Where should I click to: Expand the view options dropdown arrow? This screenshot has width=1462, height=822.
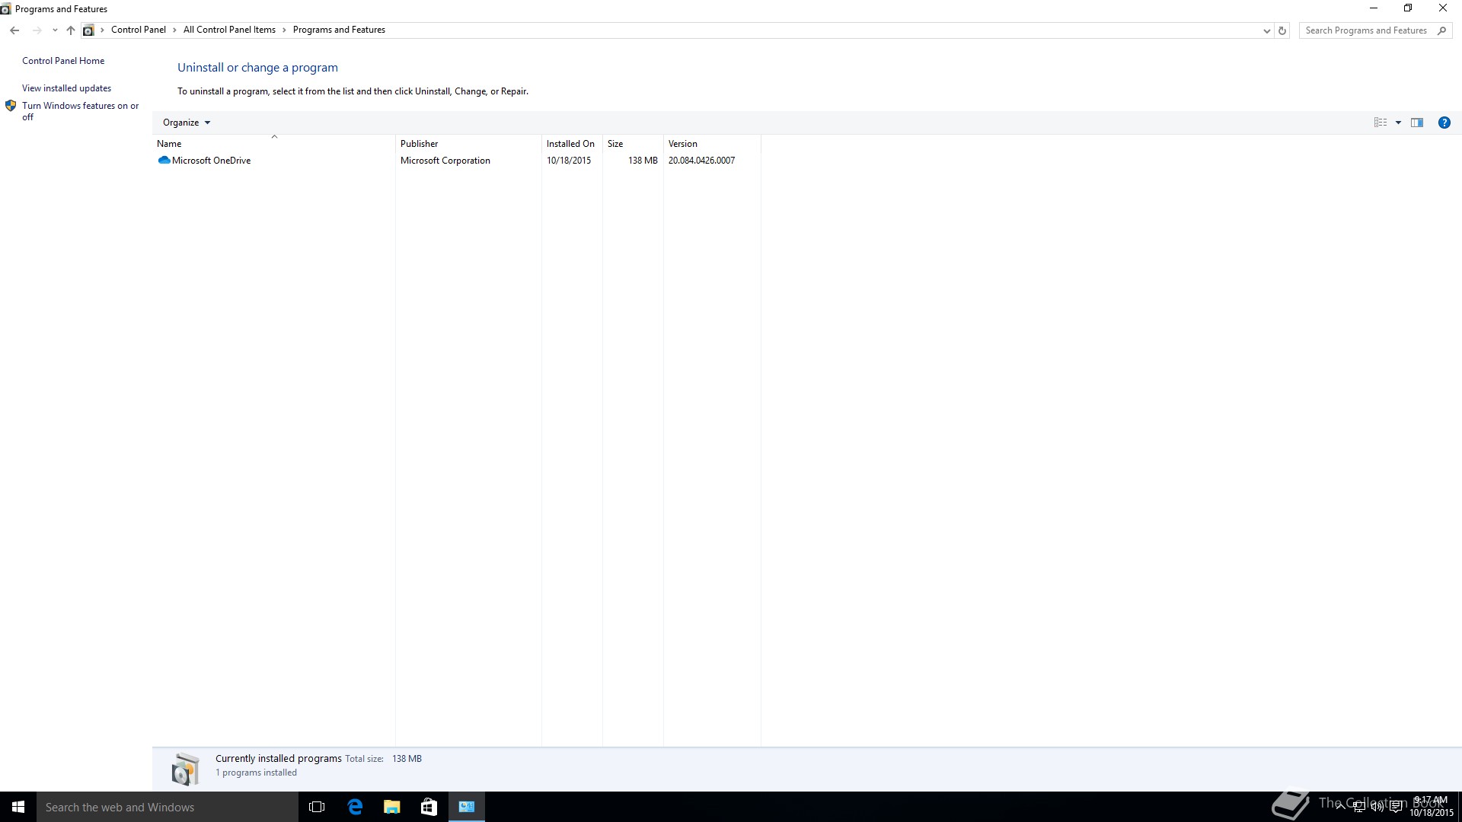(1398, 123)
